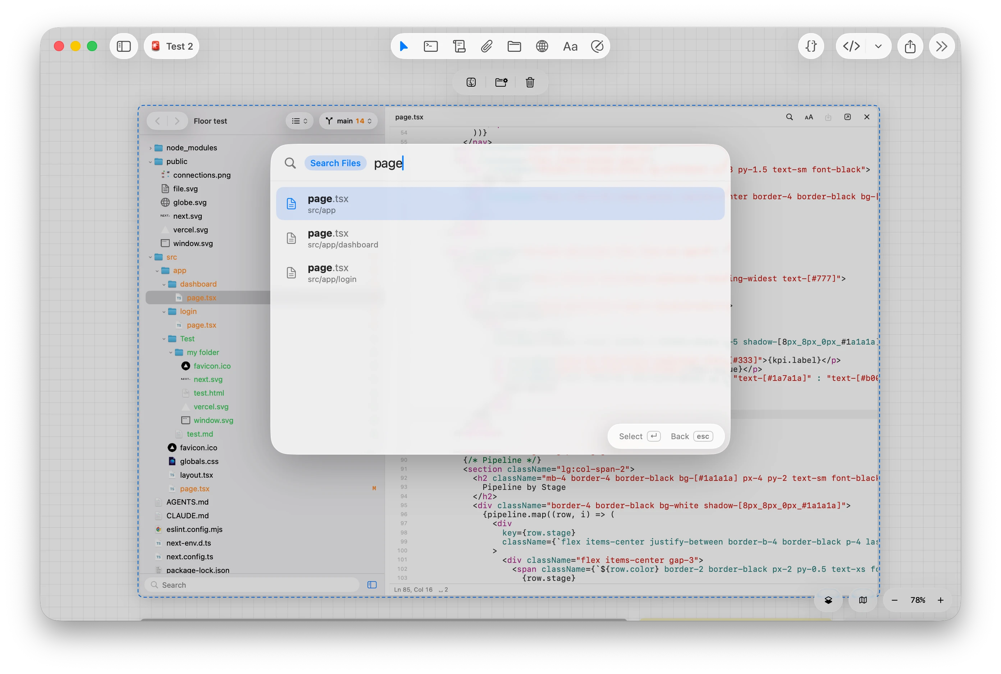The image size is (1001, 674).
Task: Click the Search Files scope tag
Action: coord(335,163)
